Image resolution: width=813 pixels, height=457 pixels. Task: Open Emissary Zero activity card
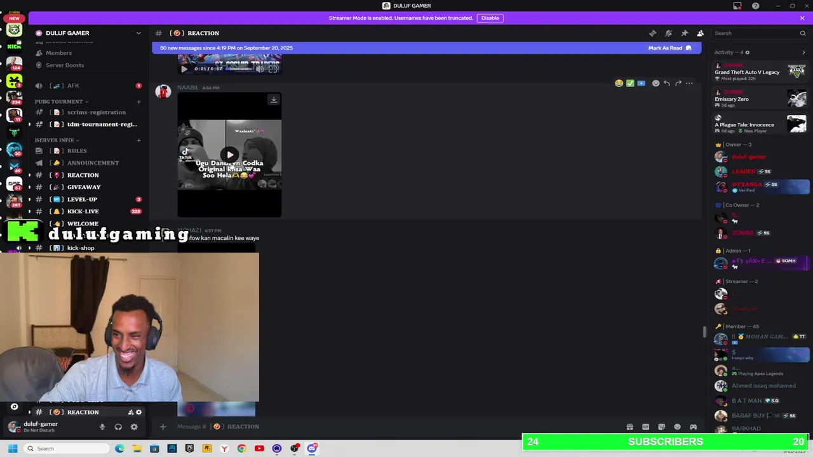760,98
